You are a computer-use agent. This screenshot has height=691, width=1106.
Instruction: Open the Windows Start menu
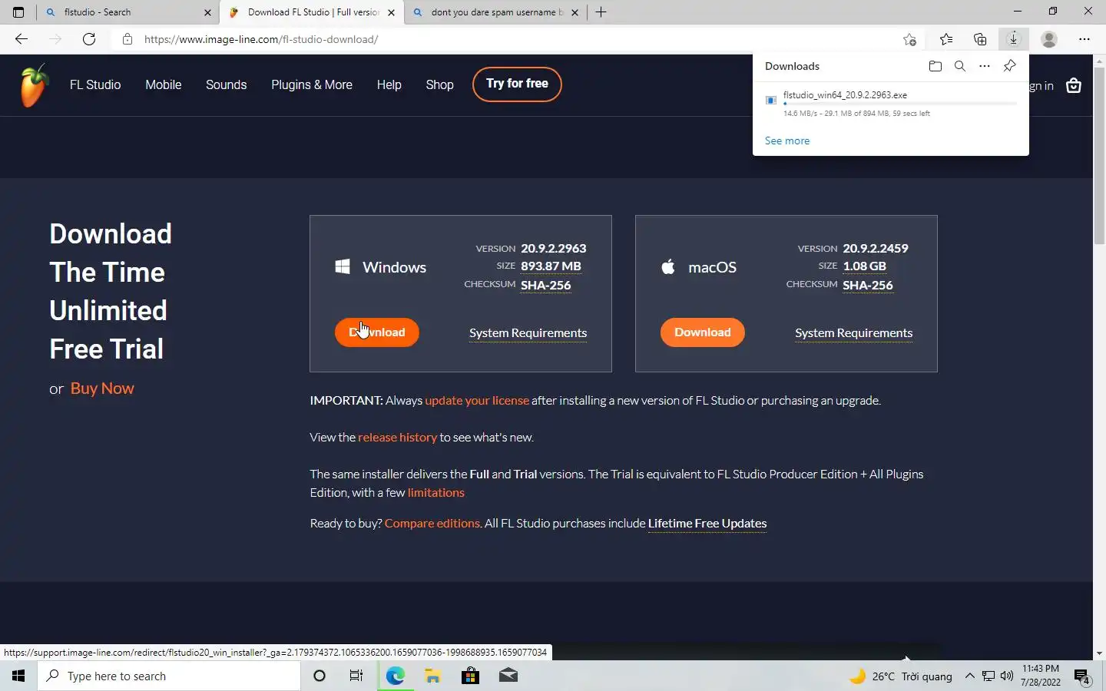(18, 676)
